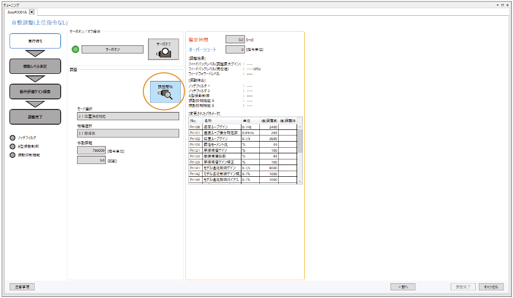Open the 機構選択 rigid-system box

pos(128,133)
